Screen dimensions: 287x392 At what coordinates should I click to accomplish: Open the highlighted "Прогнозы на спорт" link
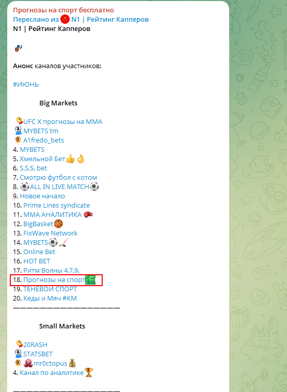[x=54, y=280]
